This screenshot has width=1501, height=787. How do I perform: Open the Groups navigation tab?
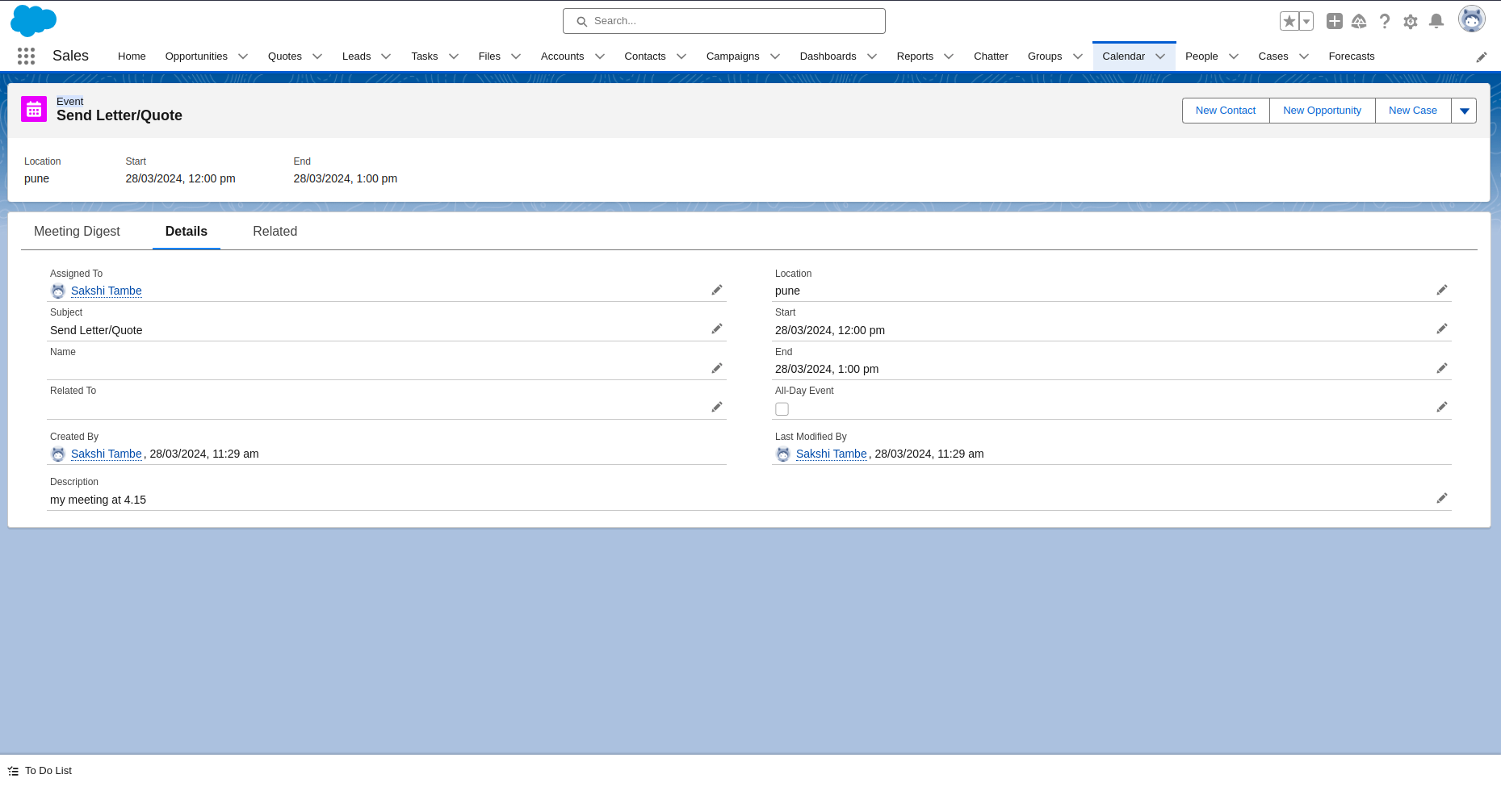[x=1045, y=57]
